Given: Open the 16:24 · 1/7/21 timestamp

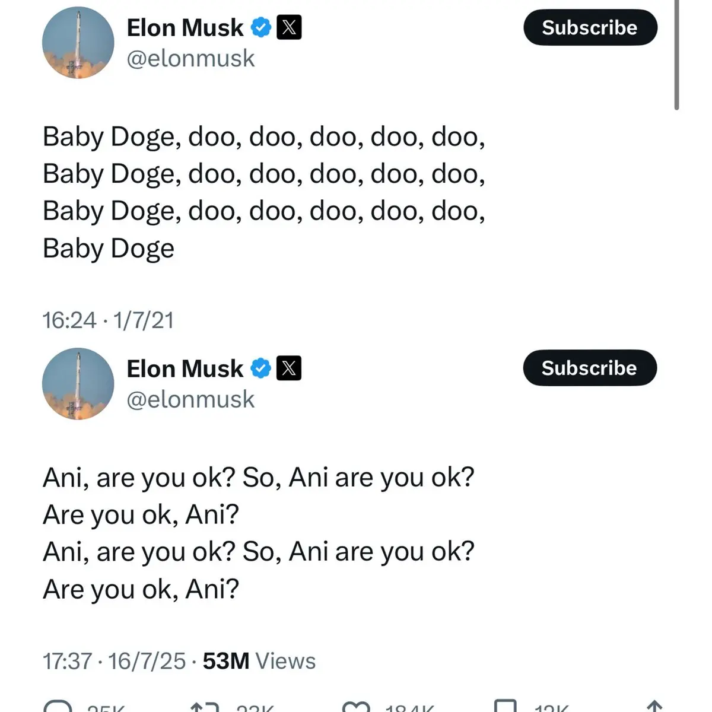Looking at the screenshot, I should [x=108, y=320].
